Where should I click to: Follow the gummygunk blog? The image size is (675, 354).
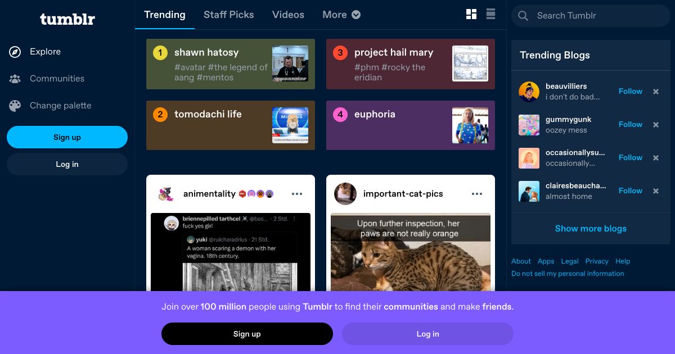631,125
